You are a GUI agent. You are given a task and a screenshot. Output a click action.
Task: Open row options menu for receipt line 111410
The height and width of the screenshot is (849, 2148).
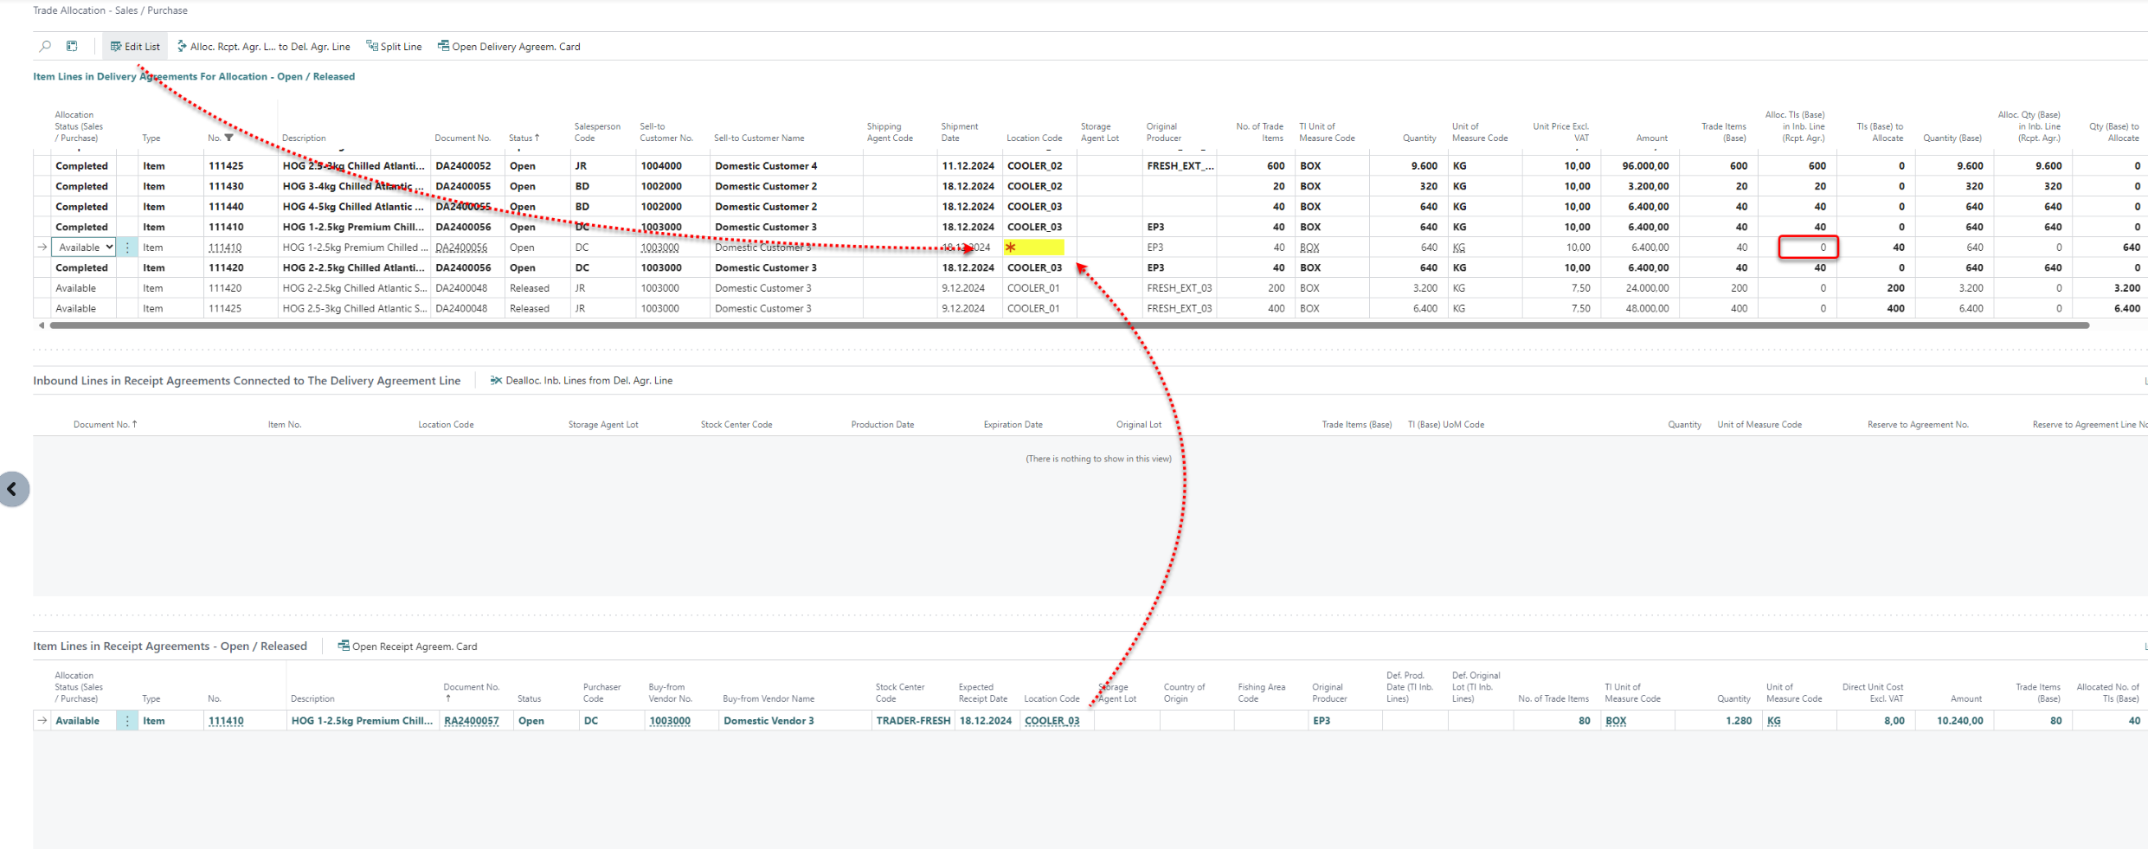pyautogui.click(x=127, y=721)
